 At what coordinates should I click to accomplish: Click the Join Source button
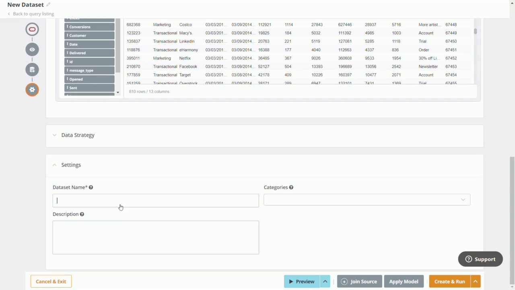(359, 282)
